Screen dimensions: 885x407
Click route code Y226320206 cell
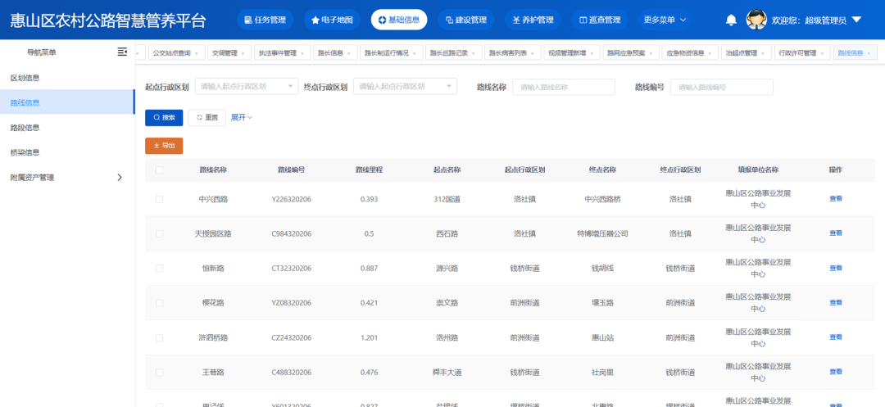click(291, 199)
